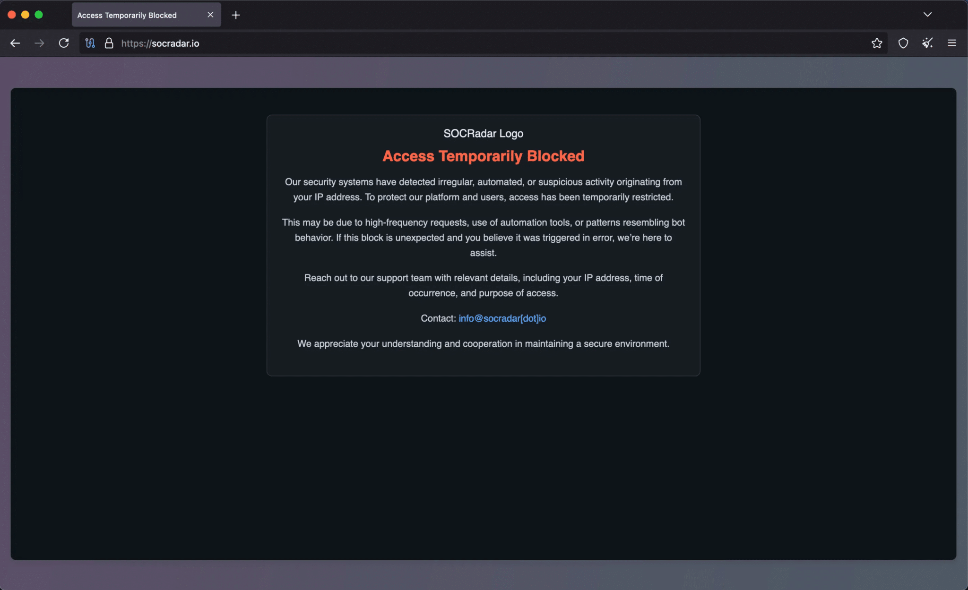Open the tracking protection shield icon

click(x=903, y=43)
